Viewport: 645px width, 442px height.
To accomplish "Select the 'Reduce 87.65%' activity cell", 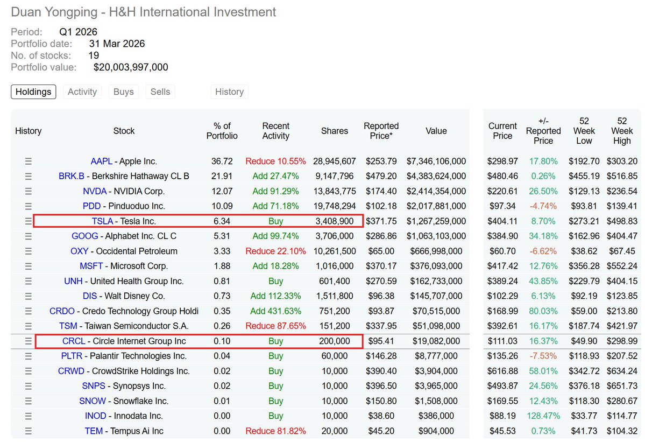I will click(275, 326).
